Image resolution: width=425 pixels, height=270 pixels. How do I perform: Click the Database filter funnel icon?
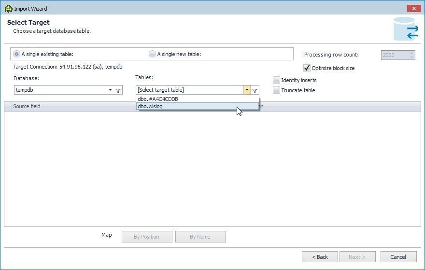(x=118, y=90)
